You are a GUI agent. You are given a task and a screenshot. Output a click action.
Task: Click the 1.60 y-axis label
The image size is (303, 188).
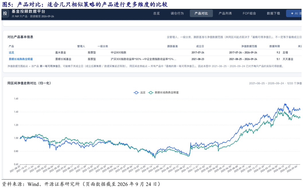click(16, 99)
